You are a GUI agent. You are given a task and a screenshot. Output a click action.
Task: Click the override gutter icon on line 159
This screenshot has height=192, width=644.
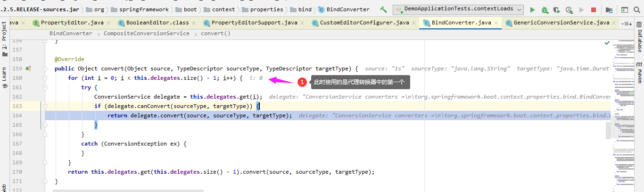coord(28,69)
